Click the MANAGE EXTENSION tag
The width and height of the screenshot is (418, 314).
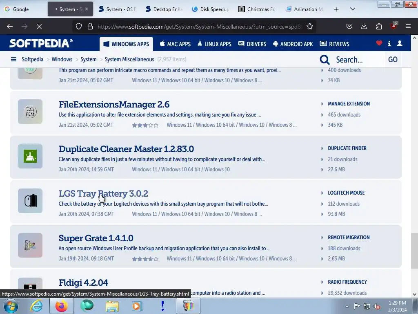(349, 103)
